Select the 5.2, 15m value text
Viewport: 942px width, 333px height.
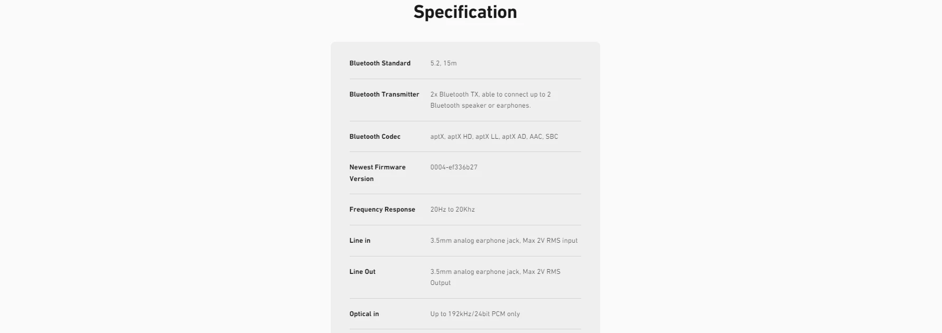pyautogui.click(x=443, y=63)
